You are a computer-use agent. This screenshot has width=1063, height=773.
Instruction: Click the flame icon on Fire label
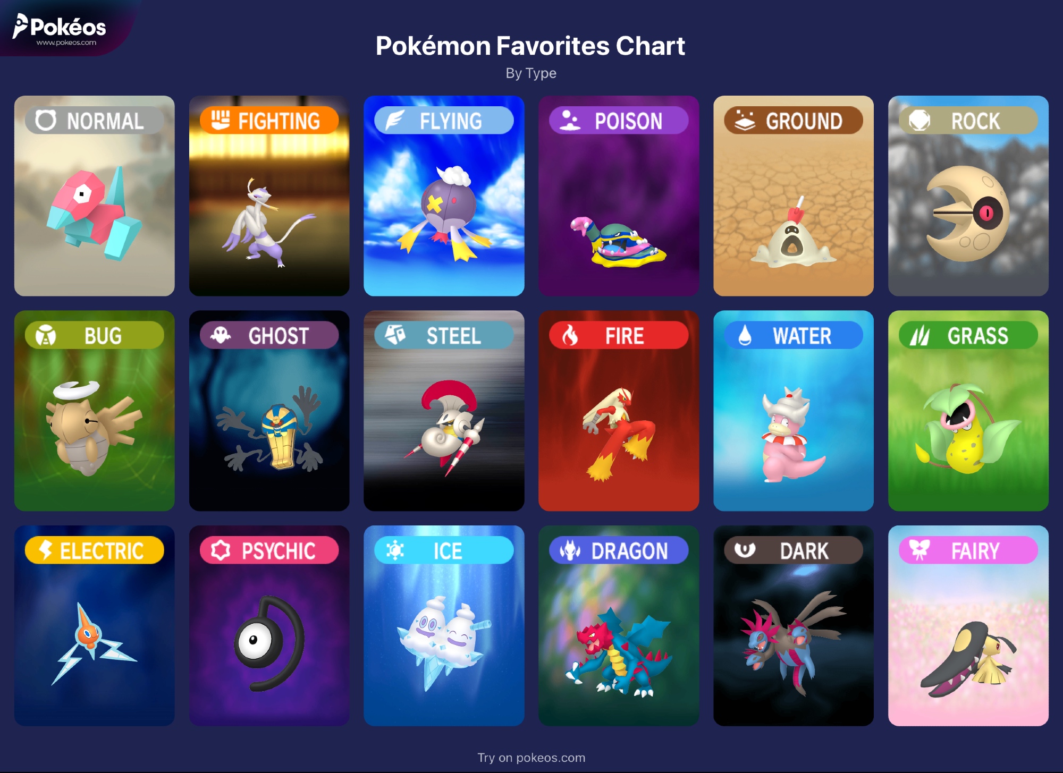[570, 335]
